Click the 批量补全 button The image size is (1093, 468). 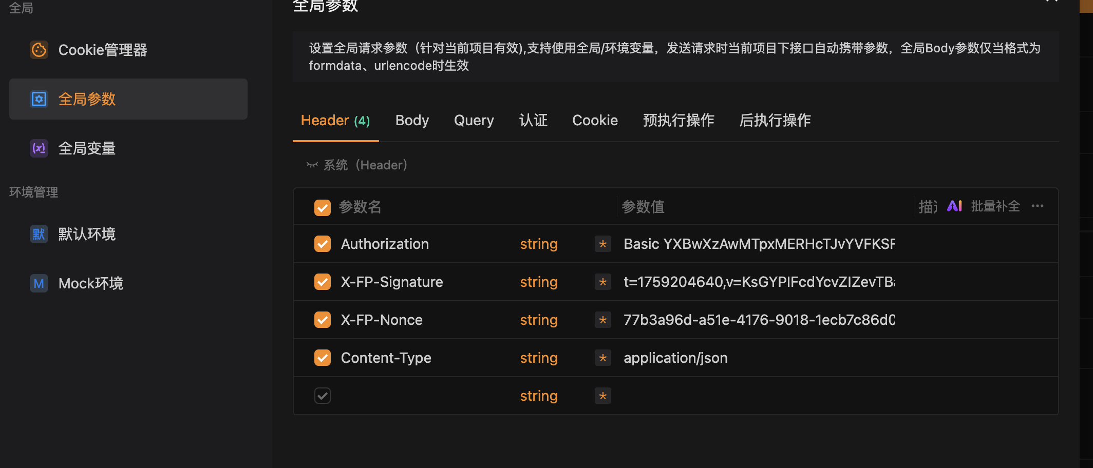995,206
